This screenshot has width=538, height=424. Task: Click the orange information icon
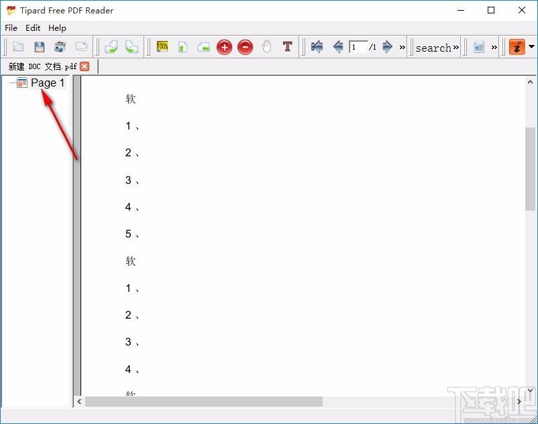(x=517, y=47)
